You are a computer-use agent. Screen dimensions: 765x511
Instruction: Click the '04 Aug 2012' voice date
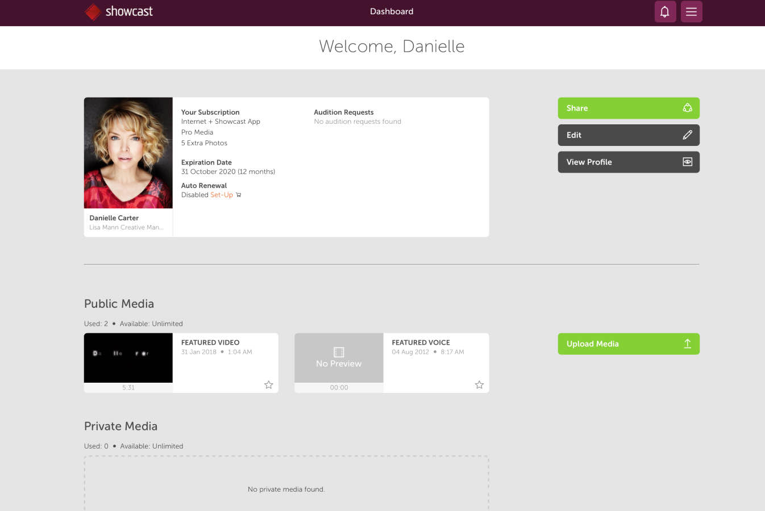(x=410, y=352)
